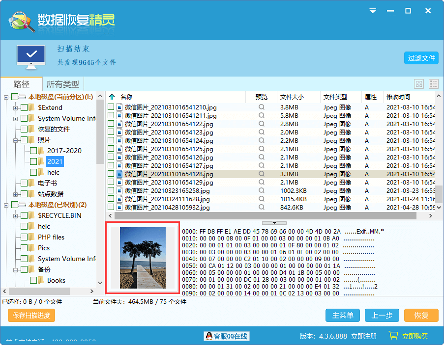Click the QQ penguin customer service icon

(209, 336)
